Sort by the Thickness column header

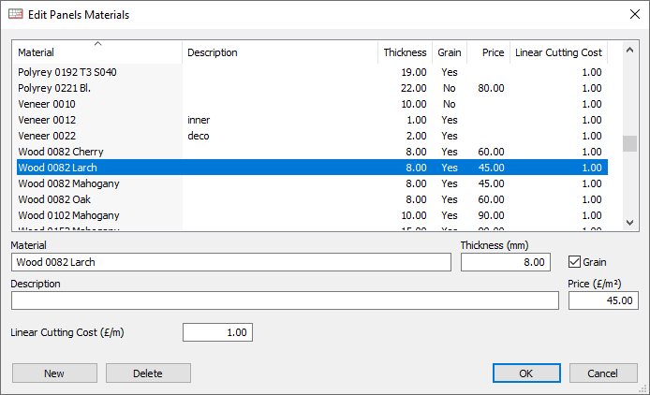[x=405, y=52]
